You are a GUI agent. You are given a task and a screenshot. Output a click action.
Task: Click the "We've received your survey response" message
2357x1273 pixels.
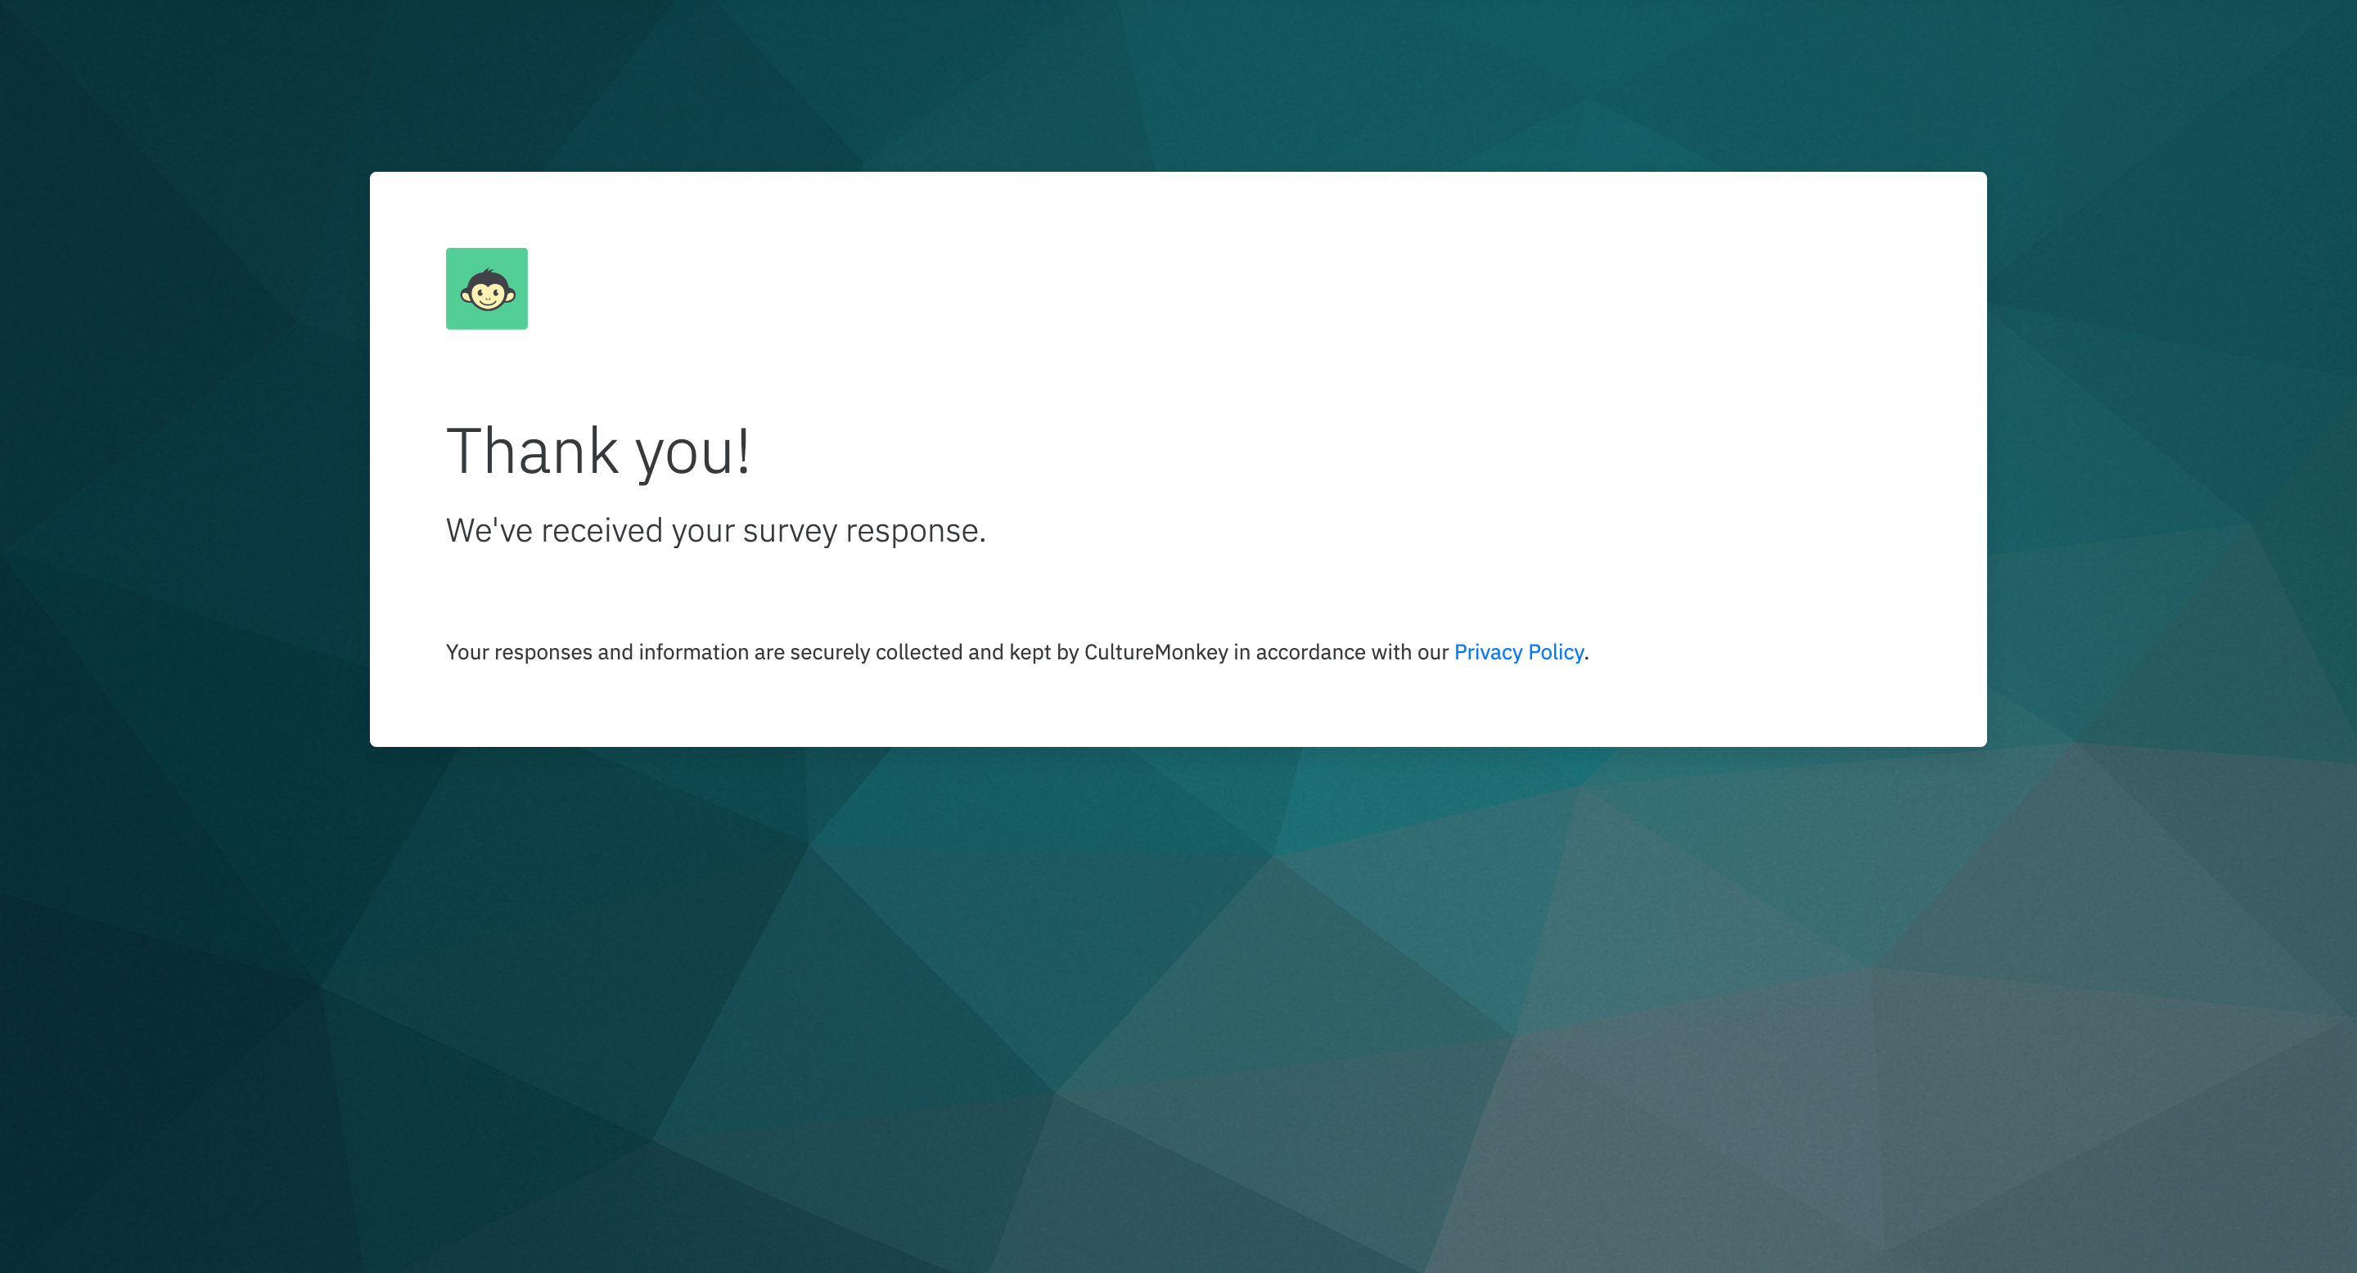click(x=714, y=530)
